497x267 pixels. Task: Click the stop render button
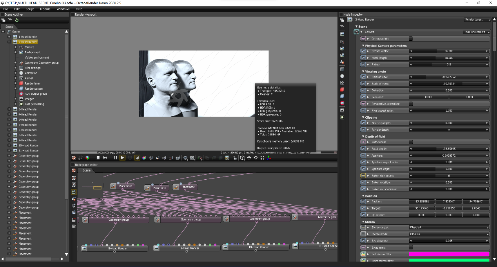(98, 158)
